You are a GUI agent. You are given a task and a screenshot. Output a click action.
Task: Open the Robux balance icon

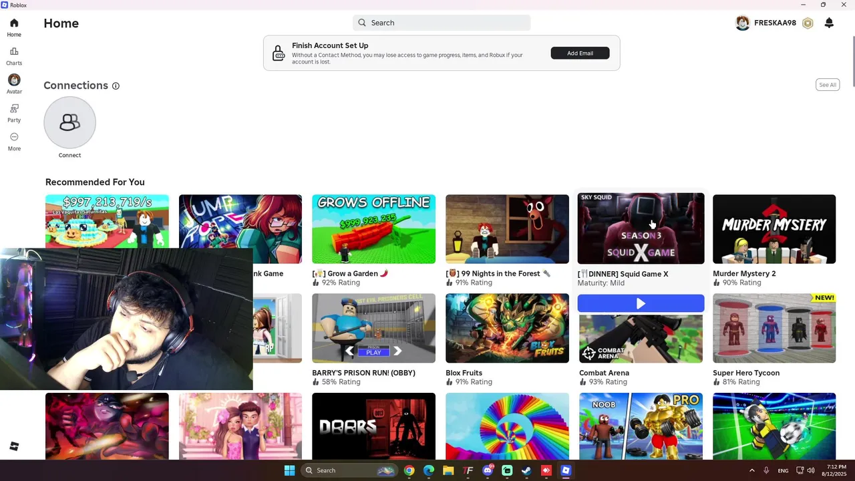808,23
